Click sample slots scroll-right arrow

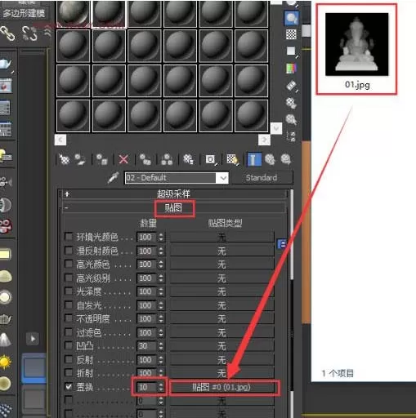pos(264,140)
